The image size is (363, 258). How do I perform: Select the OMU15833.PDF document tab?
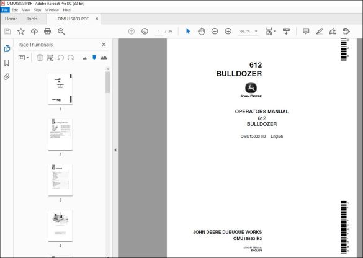pos(73,19)
